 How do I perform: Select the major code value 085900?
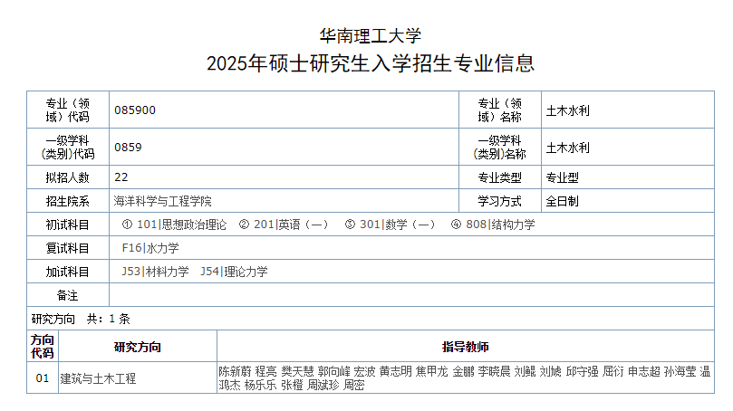tap(135, 110)
